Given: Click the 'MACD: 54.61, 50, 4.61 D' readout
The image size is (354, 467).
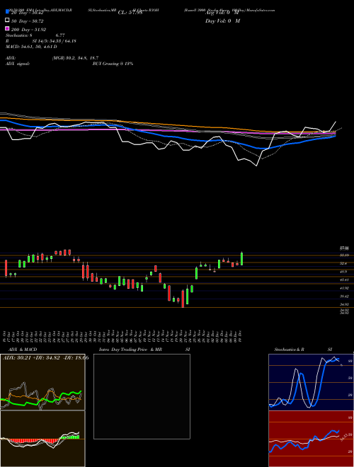Looking at the screenshot, I should pos(31,47).
